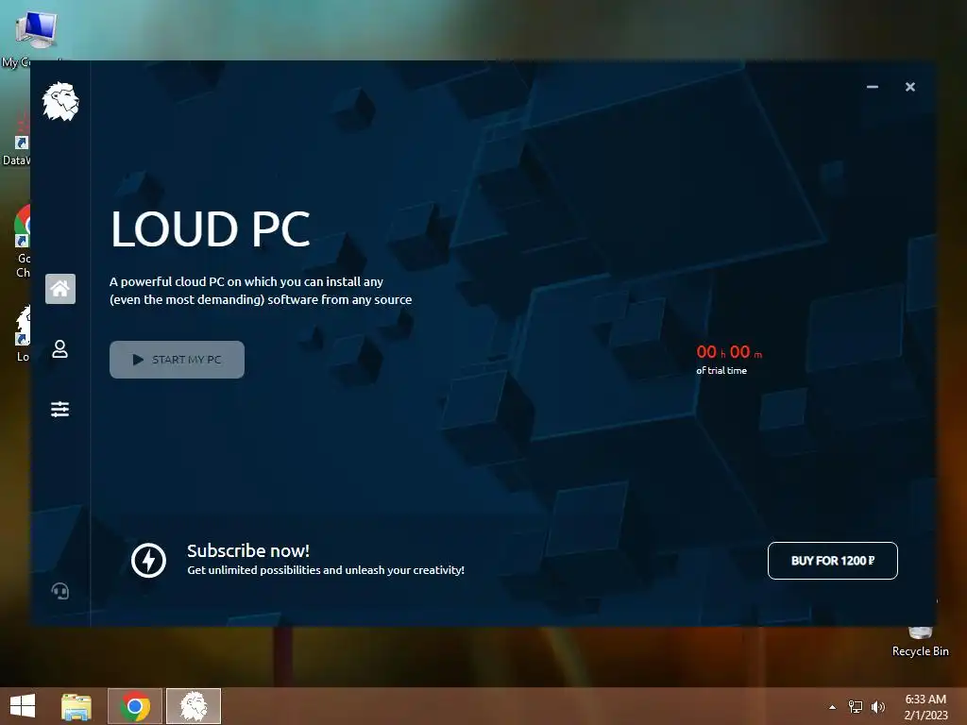967x725 pixels.
Task: Click the Loud PC taskbar icon
Action: pos(194,706)
